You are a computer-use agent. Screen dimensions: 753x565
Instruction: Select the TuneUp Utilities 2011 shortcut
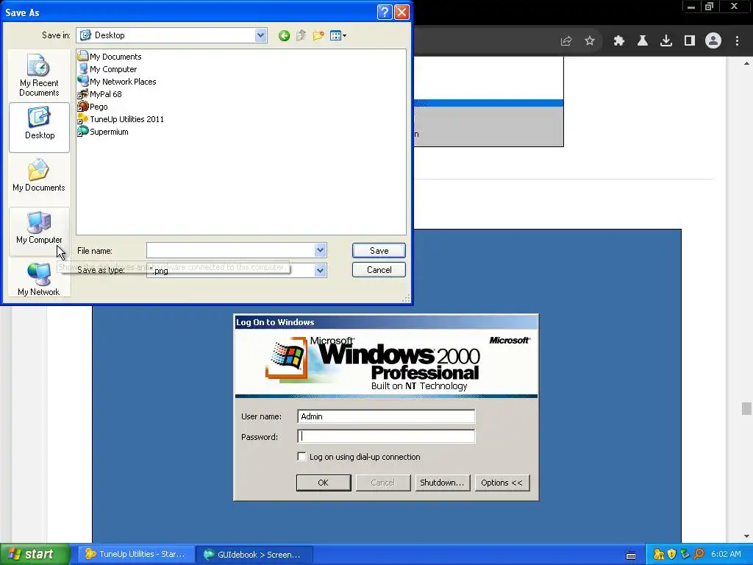pos(121,119)
